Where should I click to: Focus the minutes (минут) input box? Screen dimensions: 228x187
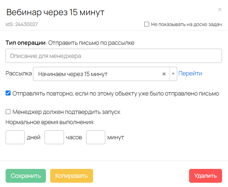[x=96, y=137]
